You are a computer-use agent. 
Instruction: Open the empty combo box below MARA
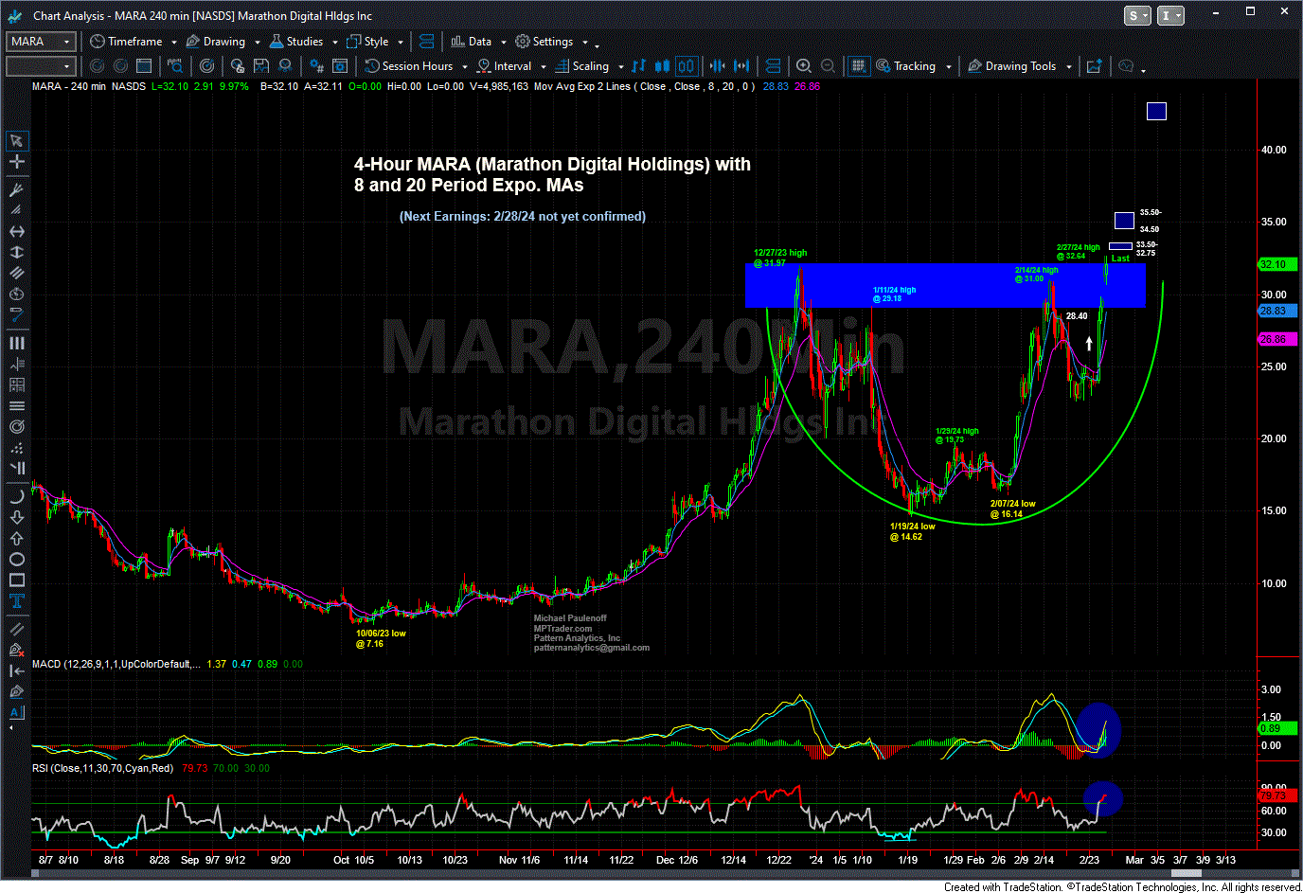[41, 66]
